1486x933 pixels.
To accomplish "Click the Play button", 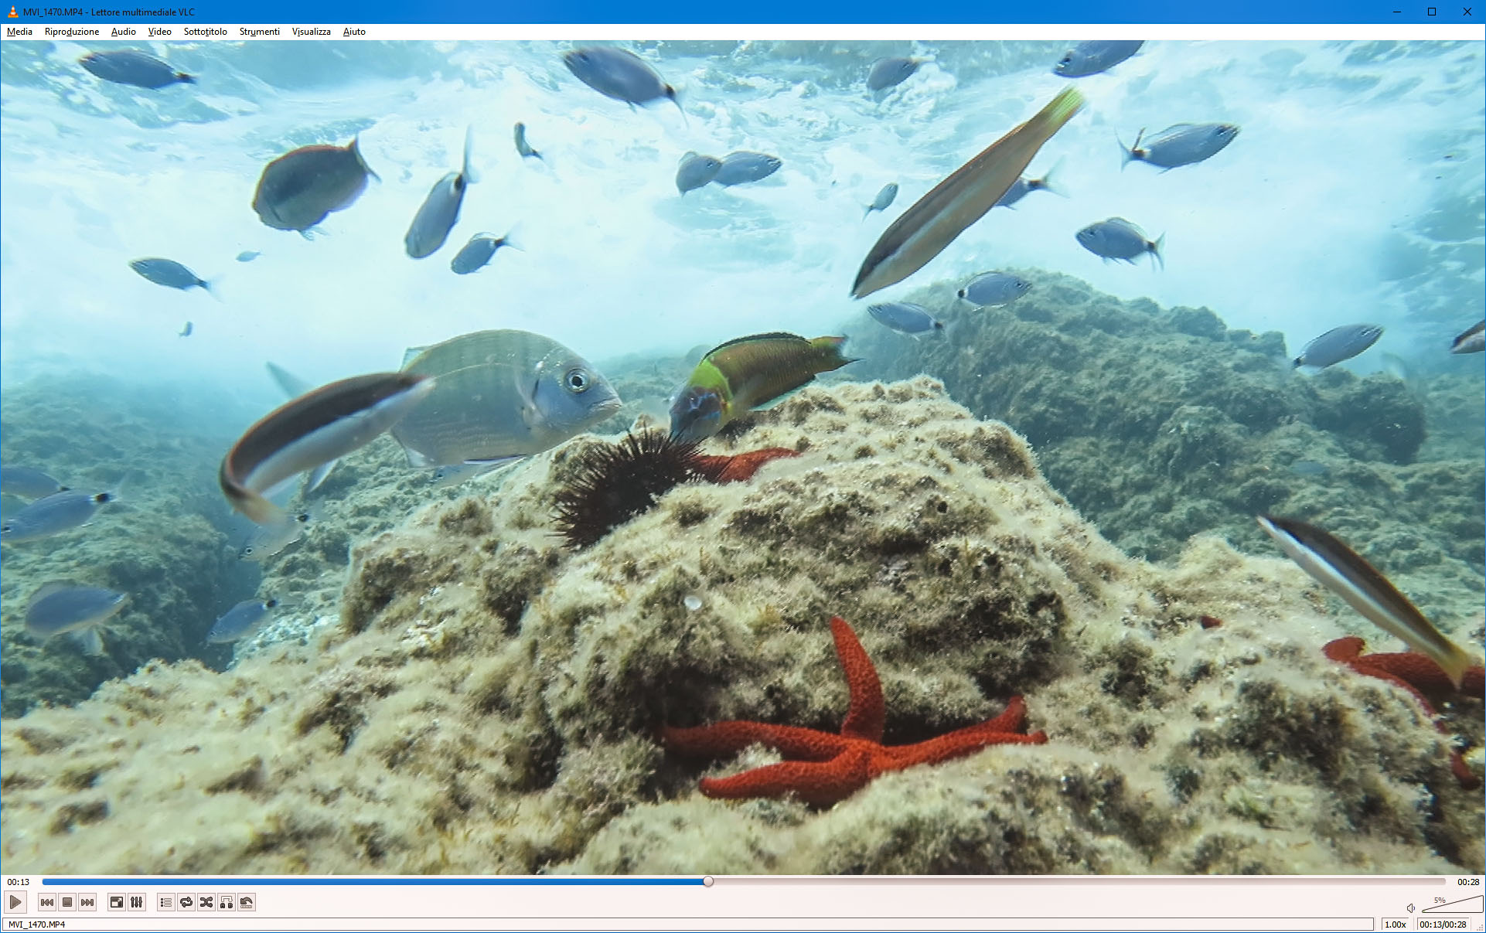I will click(x=15, y=902).
